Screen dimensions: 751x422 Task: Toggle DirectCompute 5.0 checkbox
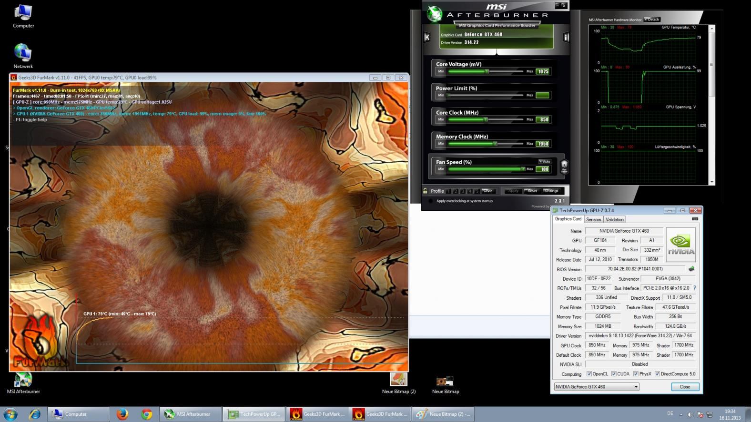(657, 374)
